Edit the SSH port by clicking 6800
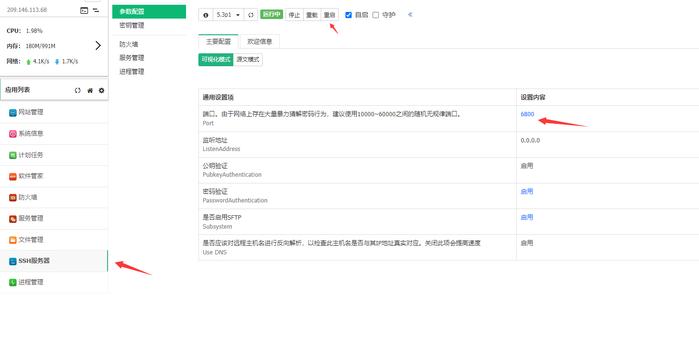Viewport: 699px width, 362px height. pos(527,114)
